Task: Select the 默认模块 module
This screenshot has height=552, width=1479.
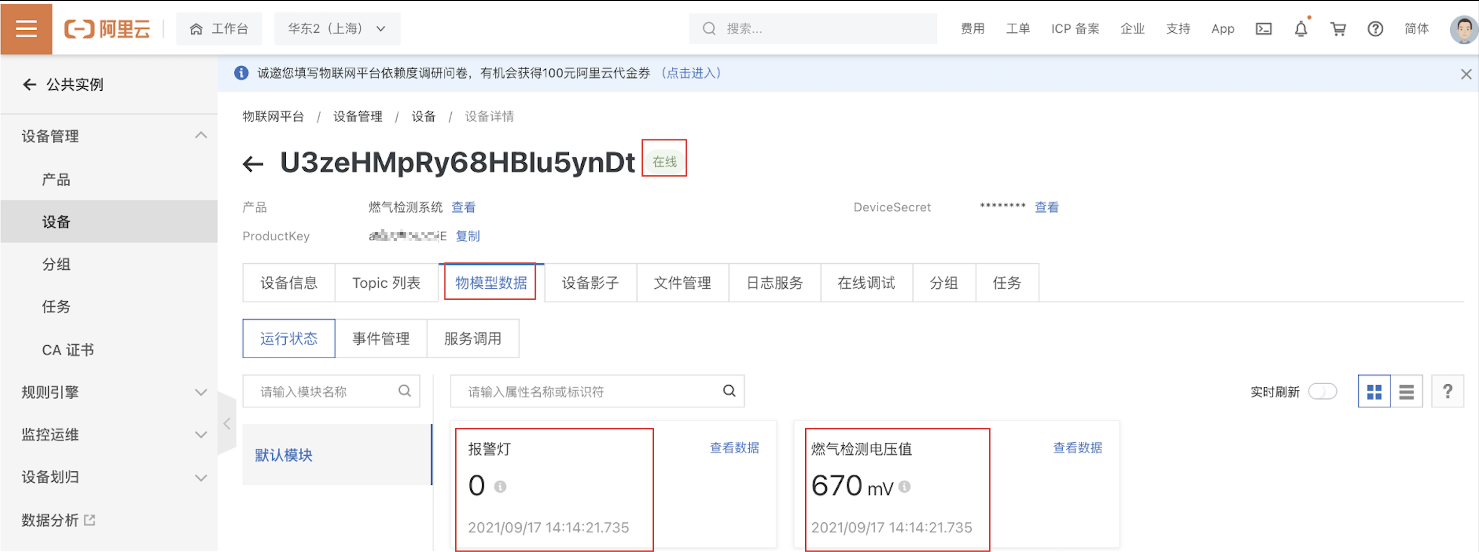Action: pyautogui.click(x=337, y=455)
